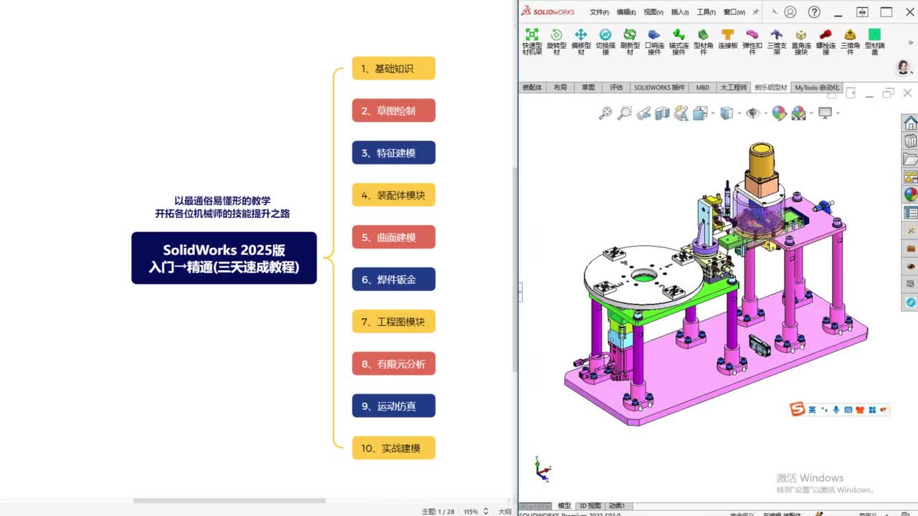Open the 插入(I) menu
This screenshot has width=918, height=516.
680,12
